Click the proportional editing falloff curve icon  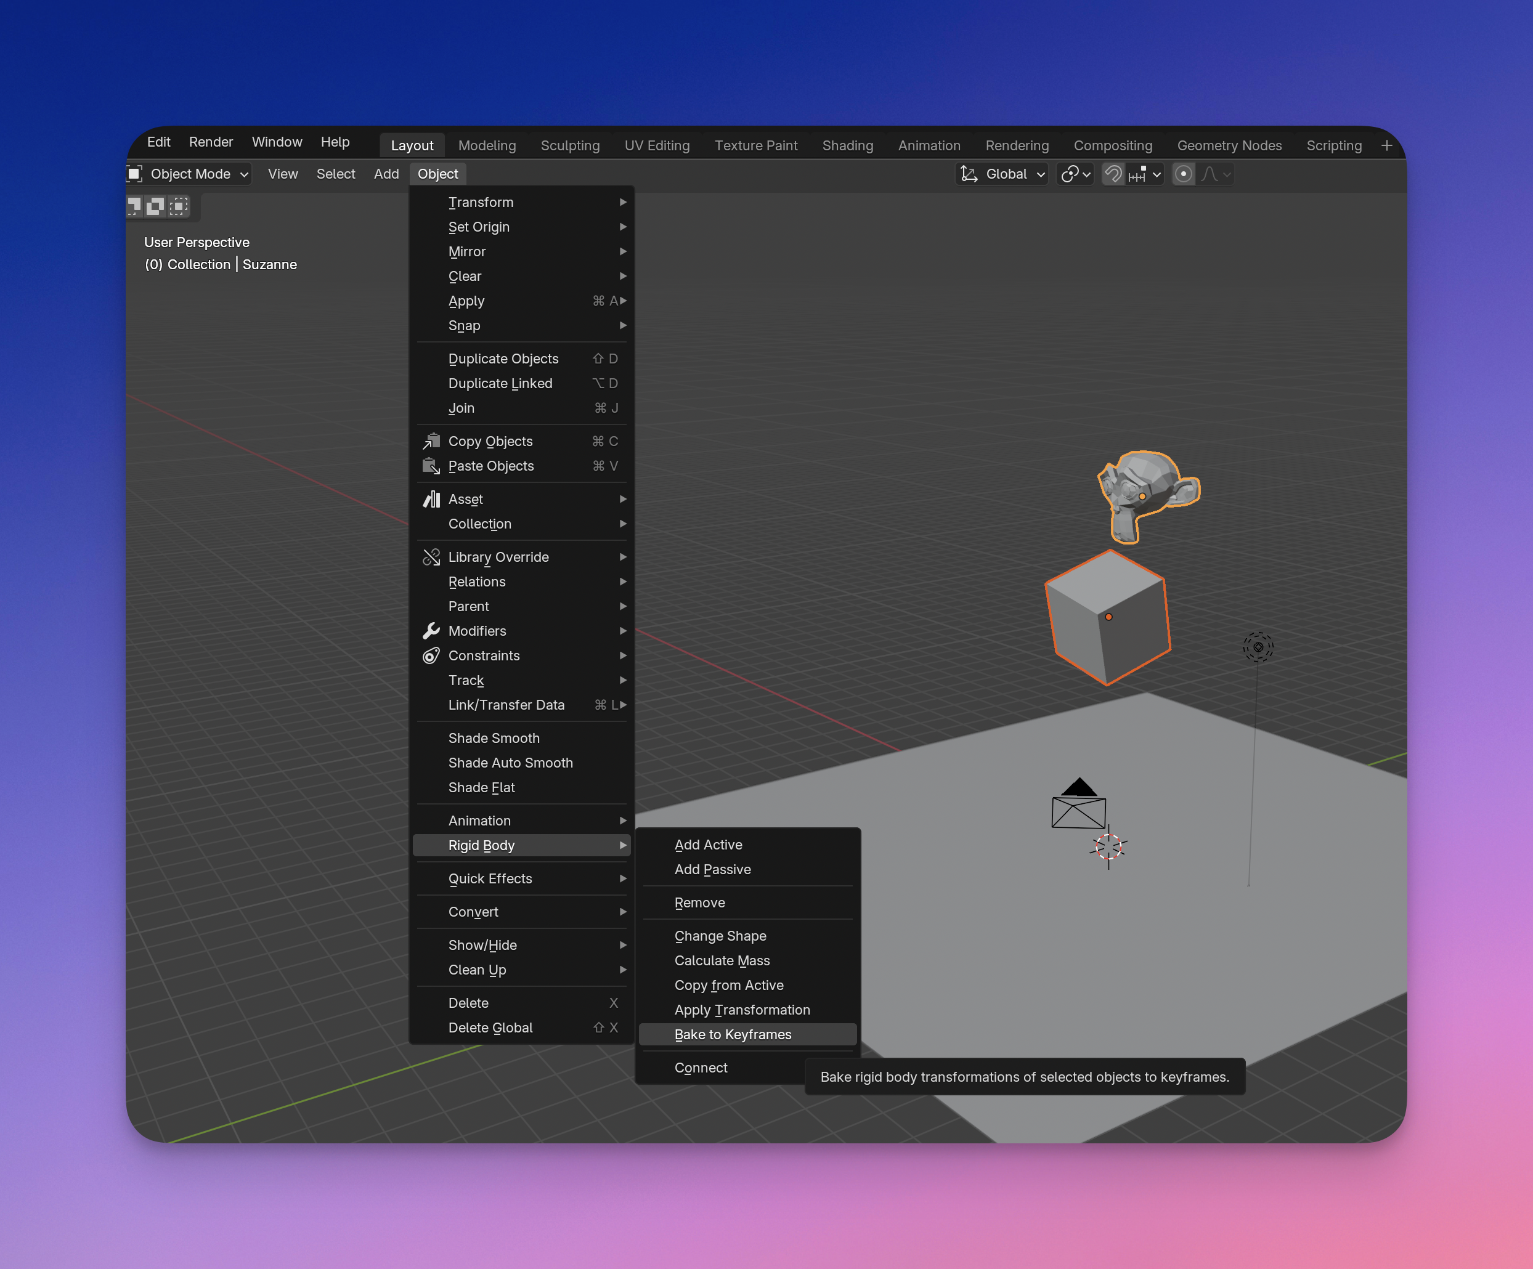click(x=1210, y=174)
